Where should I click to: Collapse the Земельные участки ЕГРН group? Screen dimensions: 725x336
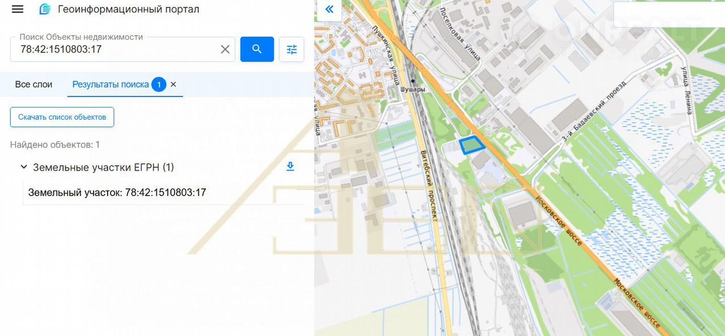coord(24,167)
